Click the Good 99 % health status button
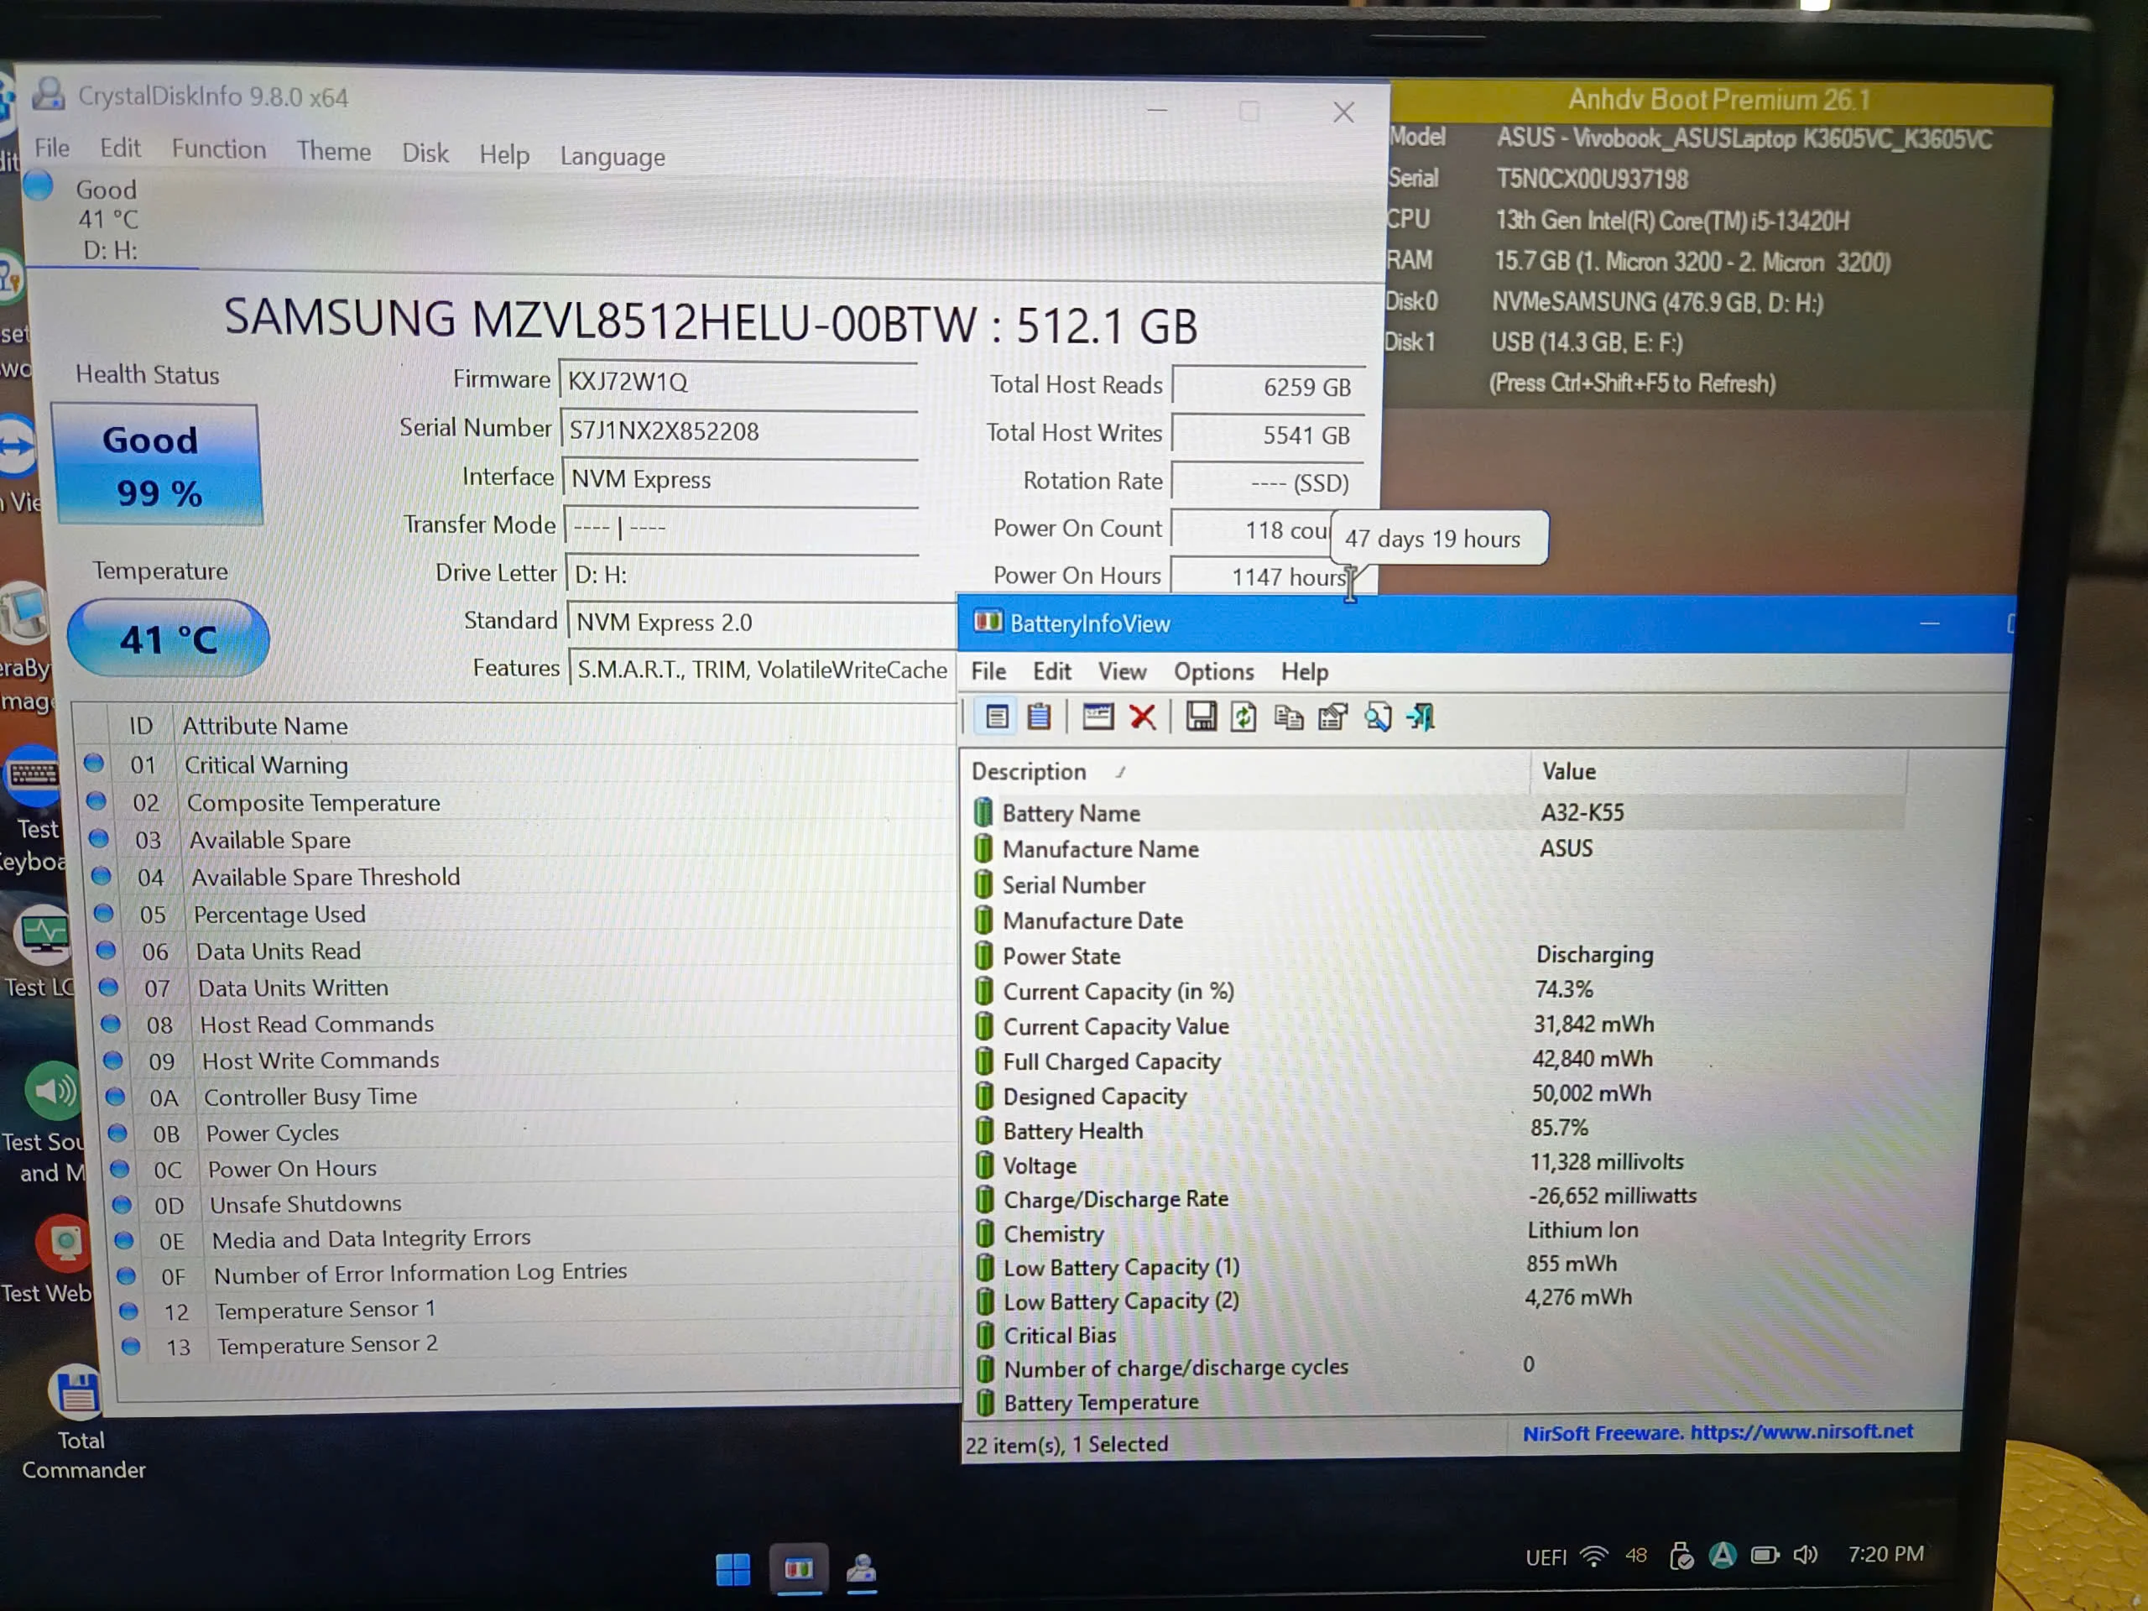This screenshot has height=1611, width=2148. [159, 465]
